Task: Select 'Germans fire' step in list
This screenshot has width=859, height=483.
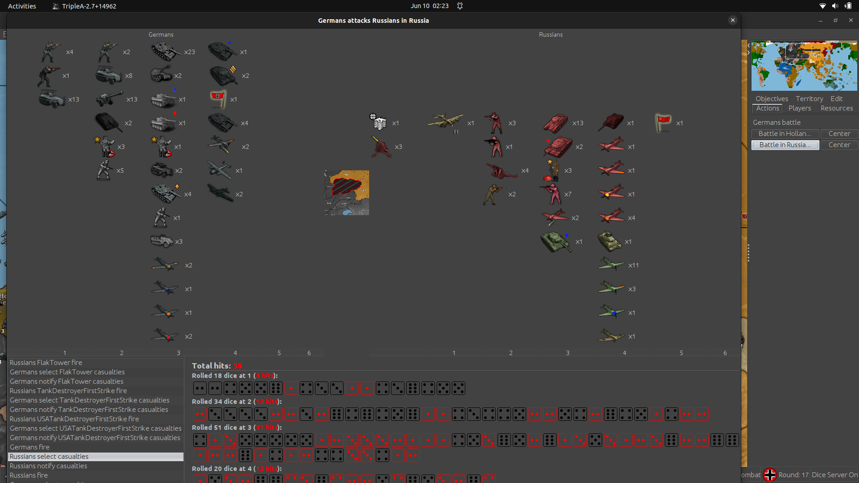Action: (95, 447)
